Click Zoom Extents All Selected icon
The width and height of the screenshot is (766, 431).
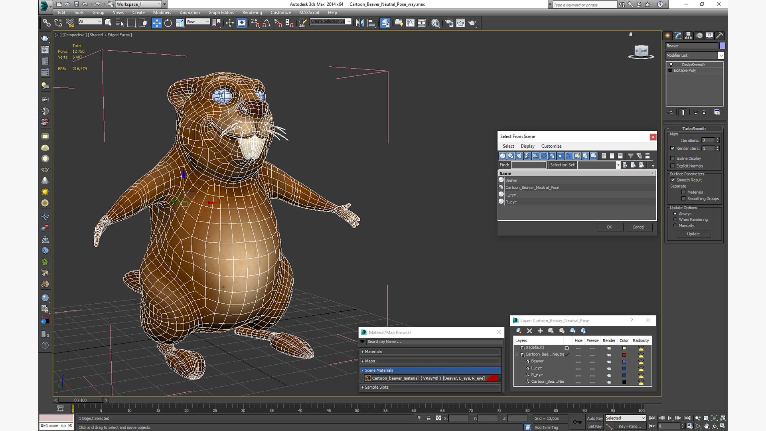coord(723,418)
